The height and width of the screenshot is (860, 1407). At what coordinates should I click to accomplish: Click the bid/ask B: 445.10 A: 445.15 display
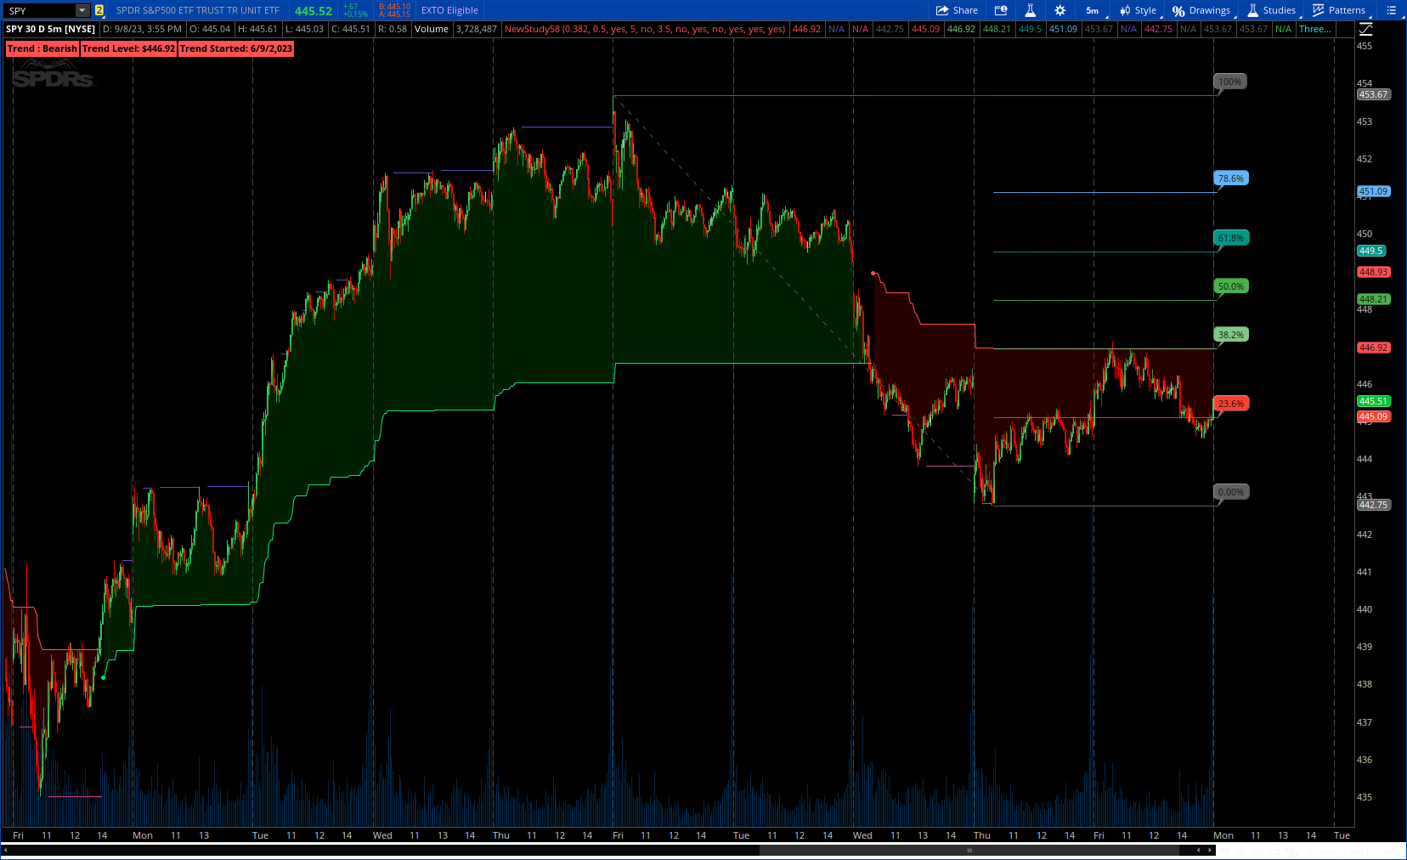coord(394,10)
